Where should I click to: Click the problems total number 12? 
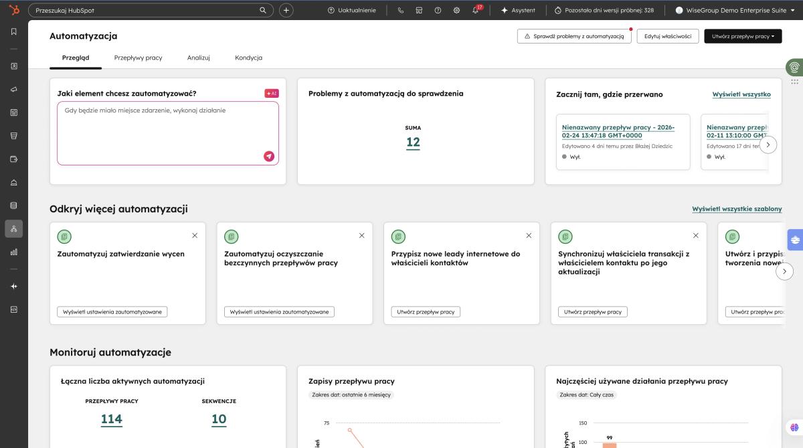click(x=413, y=142)
